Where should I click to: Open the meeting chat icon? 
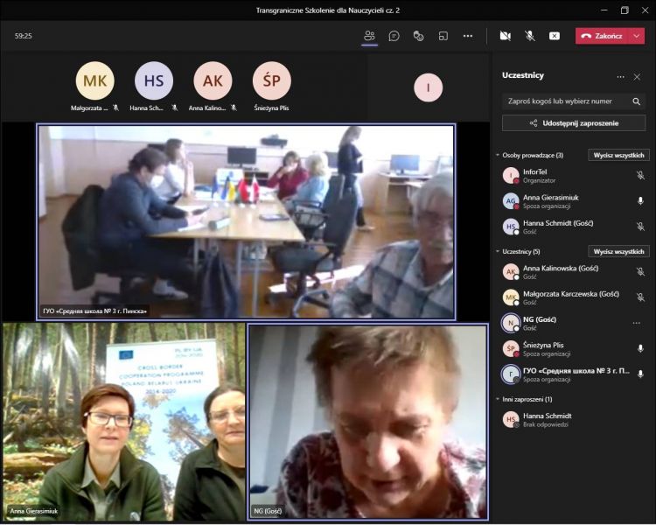[x=394, y=36]
